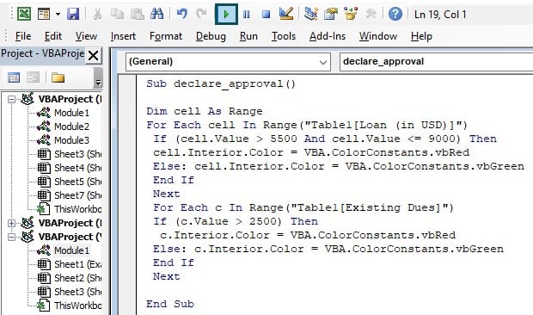Select Module3 in the project tree
The height and width of the screenshot is (315, 533).
pyautogui.click(x=71, y=140)
